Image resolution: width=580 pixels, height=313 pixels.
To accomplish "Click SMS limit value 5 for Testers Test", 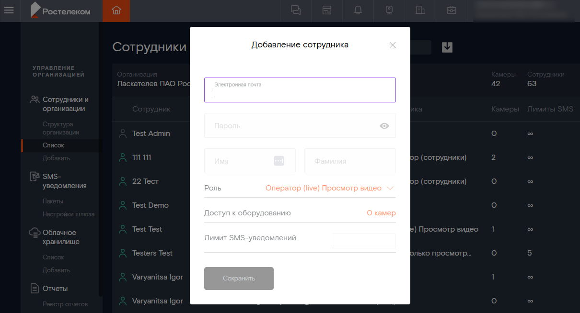I will pyautogui.click(x=530, y=253).
